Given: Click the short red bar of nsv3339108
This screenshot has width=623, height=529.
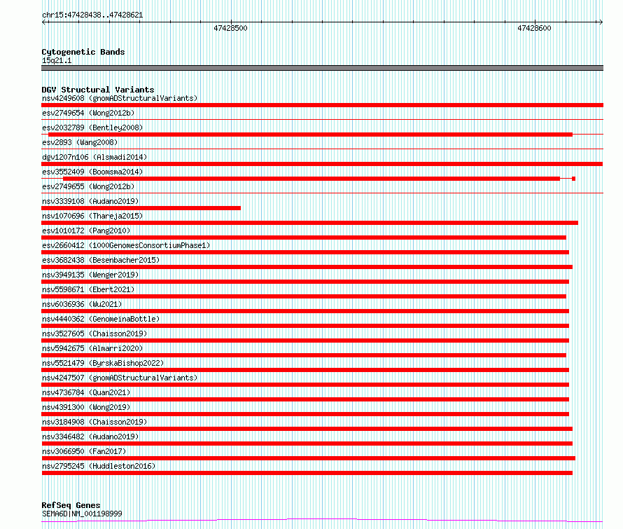Looking at the screenshot, I should 141,208.
